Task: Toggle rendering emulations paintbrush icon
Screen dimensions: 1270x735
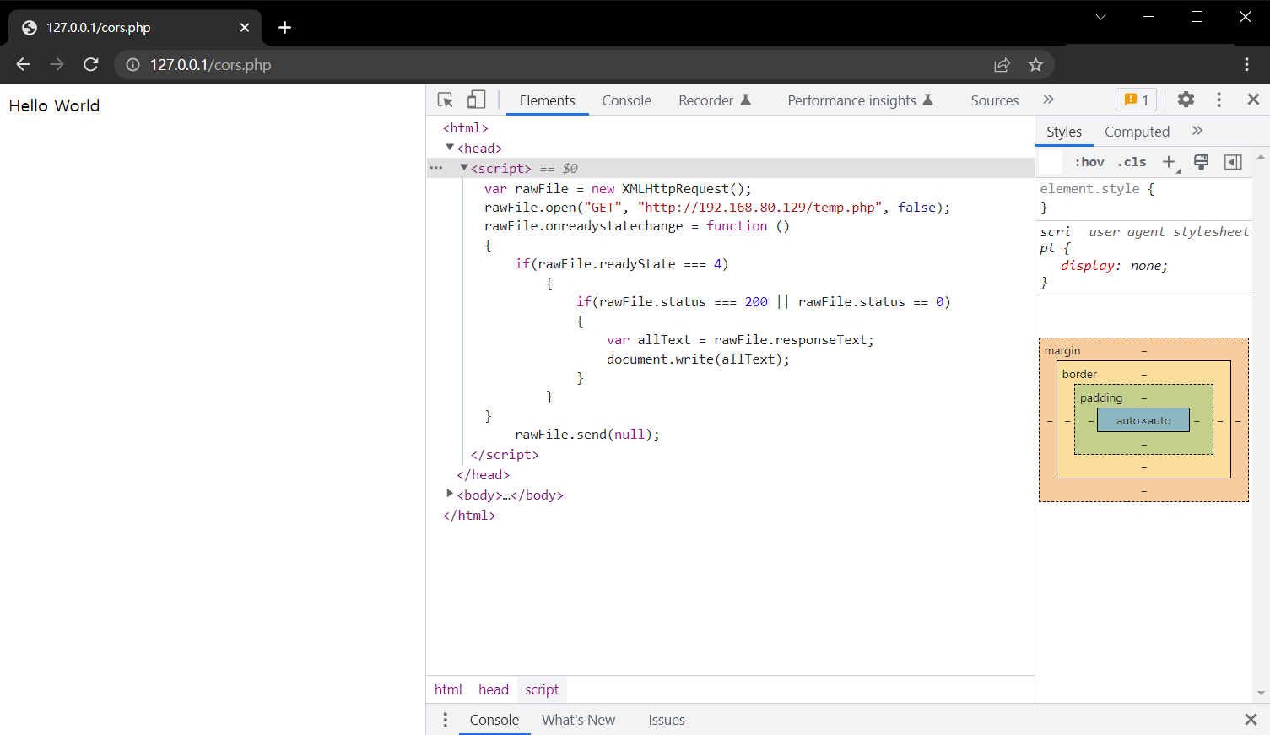Action: point(1201,162)
